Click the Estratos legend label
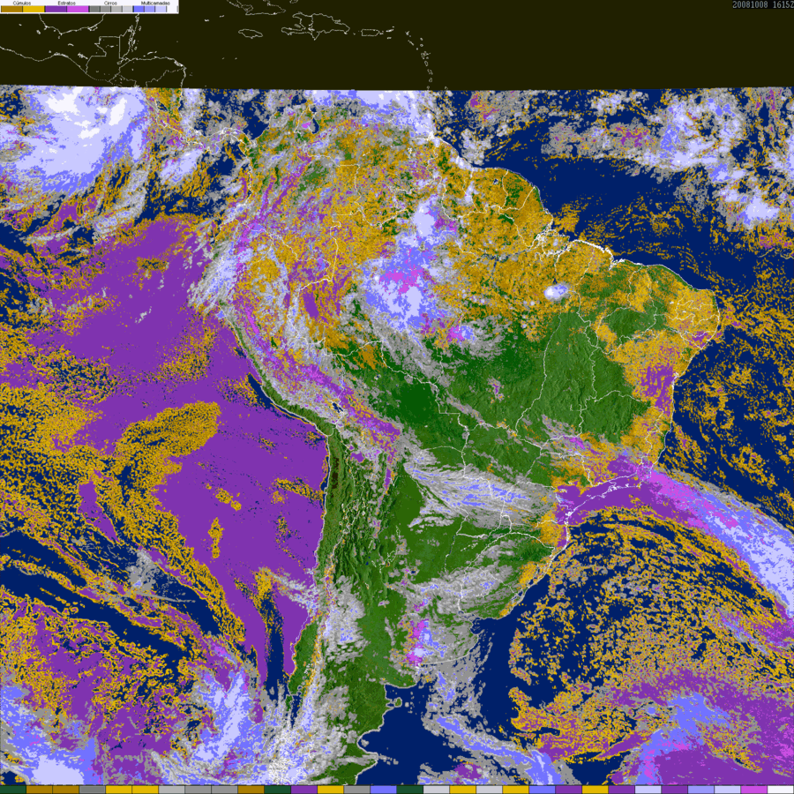This screenshot has height=794, width=794. [x=67, y=3]
